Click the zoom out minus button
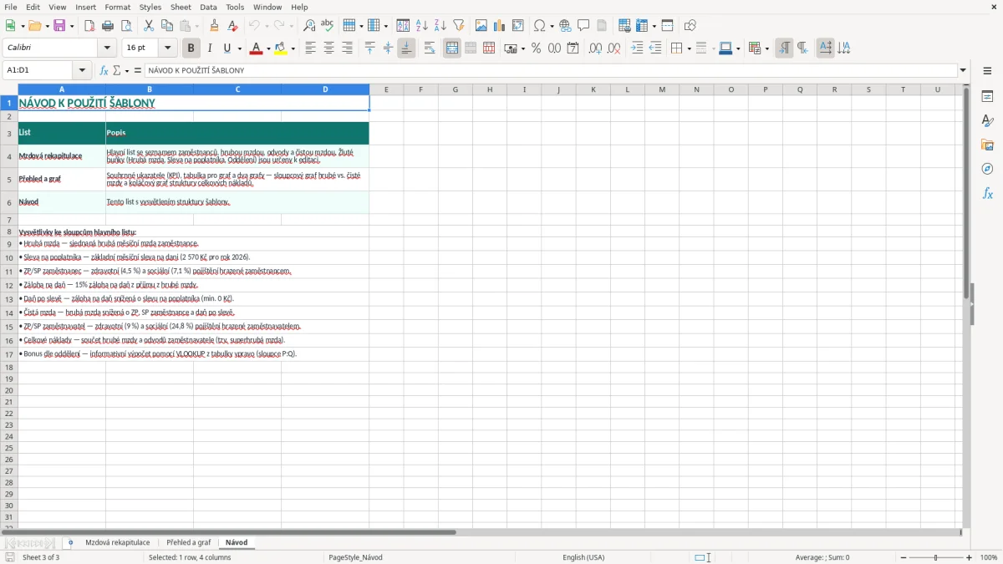 pyautogui.click(x=904, y=557)
